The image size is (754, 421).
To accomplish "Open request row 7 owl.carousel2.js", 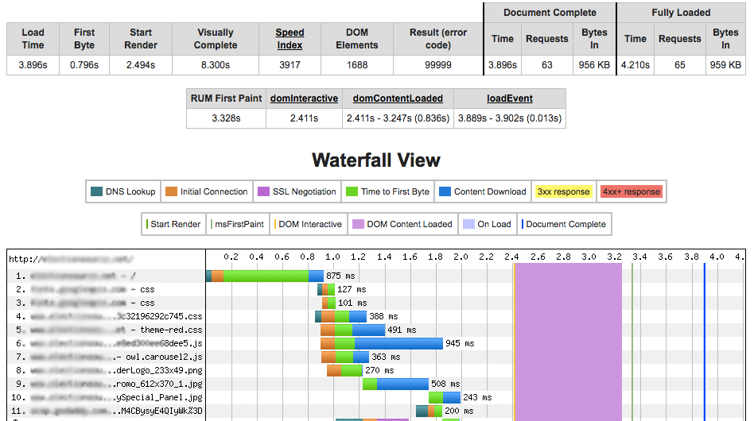I will tap(107, 357).
